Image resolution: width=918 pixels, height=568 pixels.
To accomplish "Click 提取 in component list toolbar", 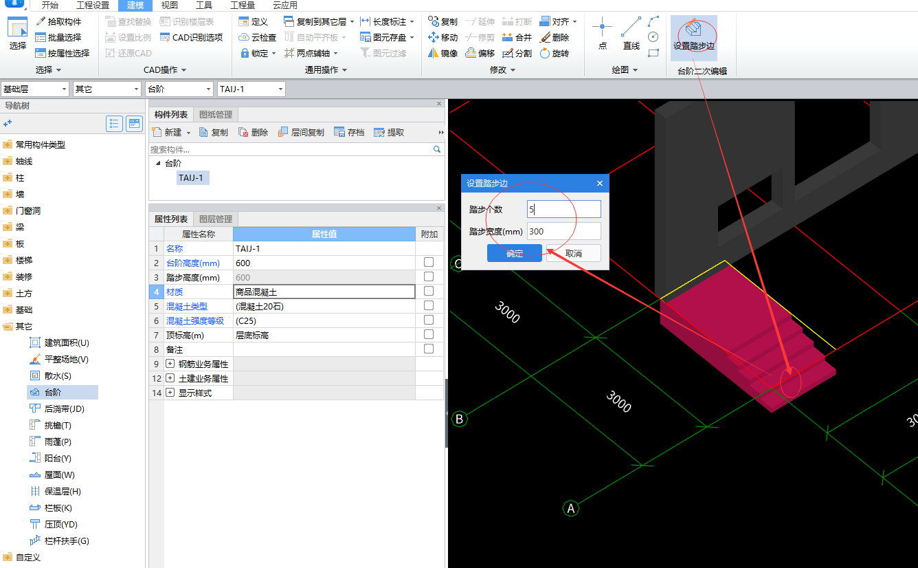I will [x=390, y=133].
